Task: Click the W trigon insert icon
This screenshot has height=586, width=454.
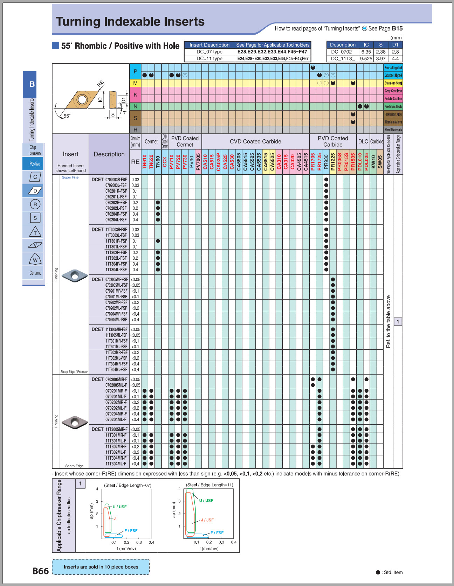Action: pyautogui.click(x=35, y=259)
